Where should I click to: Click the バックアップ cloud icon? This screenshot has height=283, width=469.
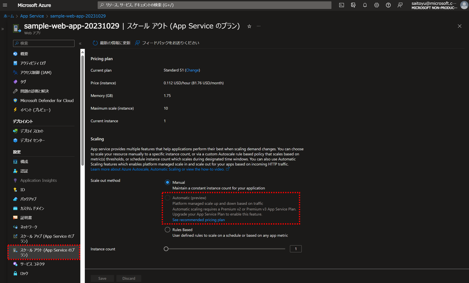[x=15, y=199]
